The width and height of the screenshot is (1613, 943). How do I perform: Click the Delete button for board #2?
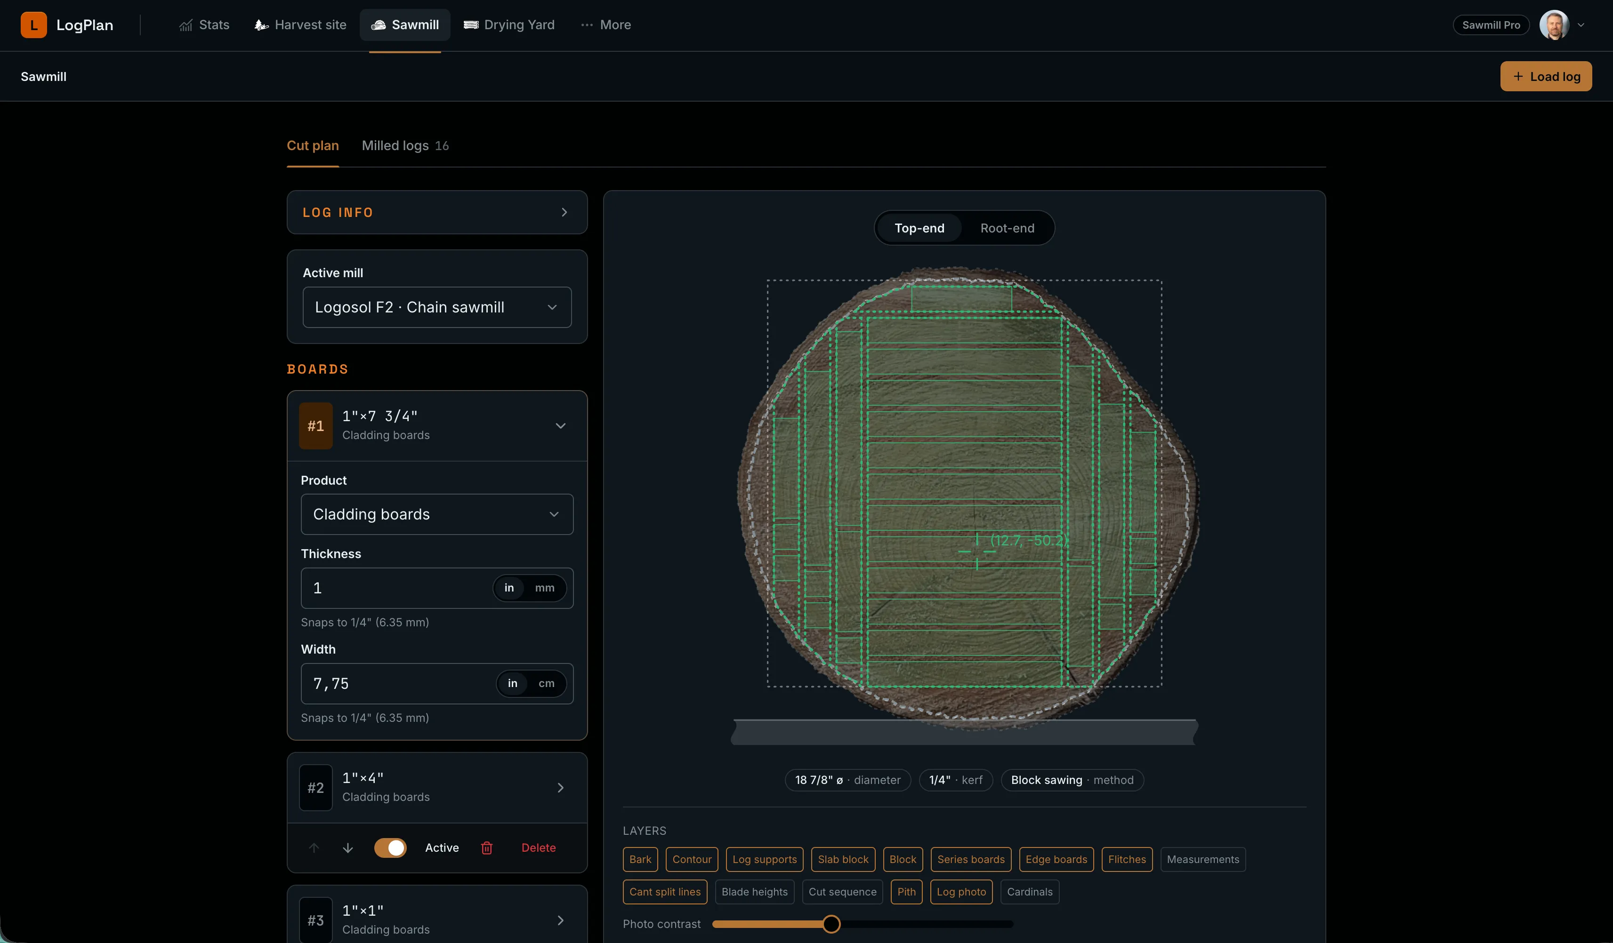pos(538,847)
